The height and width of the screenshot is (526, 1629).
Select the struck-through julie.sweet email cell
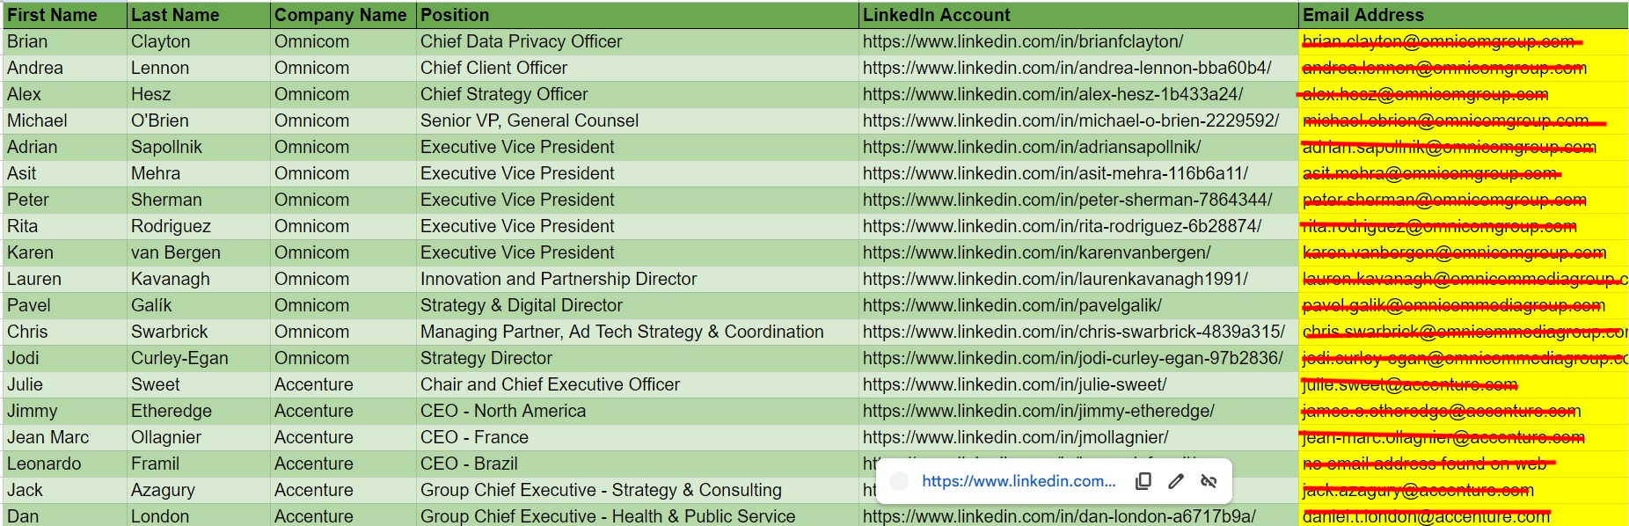(1409, 384)
